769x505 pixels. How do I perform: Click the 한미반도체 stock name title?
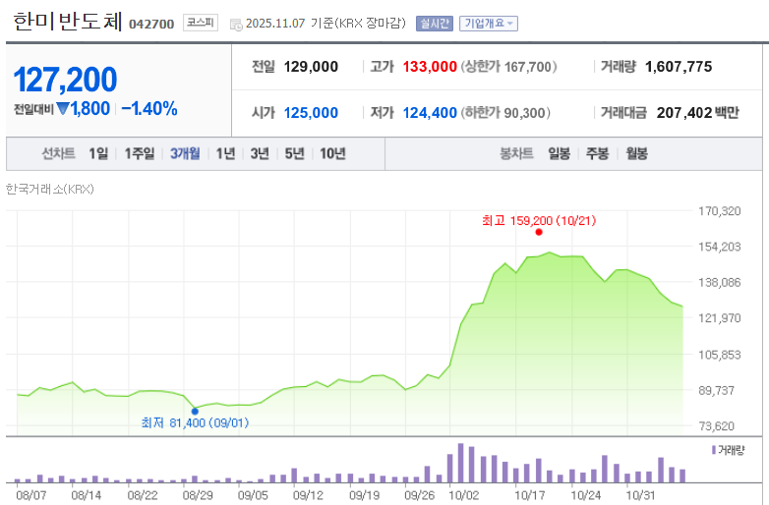68,21
